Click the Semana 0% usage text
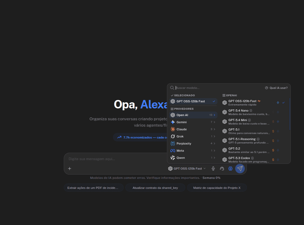304x225 pixels. [x=211, y=178]
